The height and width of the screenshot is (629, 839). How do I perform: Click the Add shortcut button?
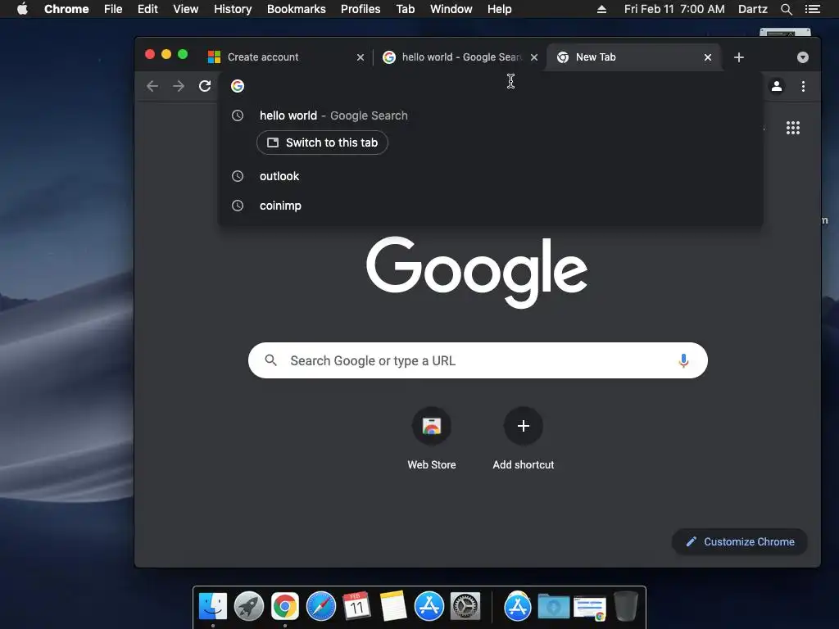tap(524, 439)
